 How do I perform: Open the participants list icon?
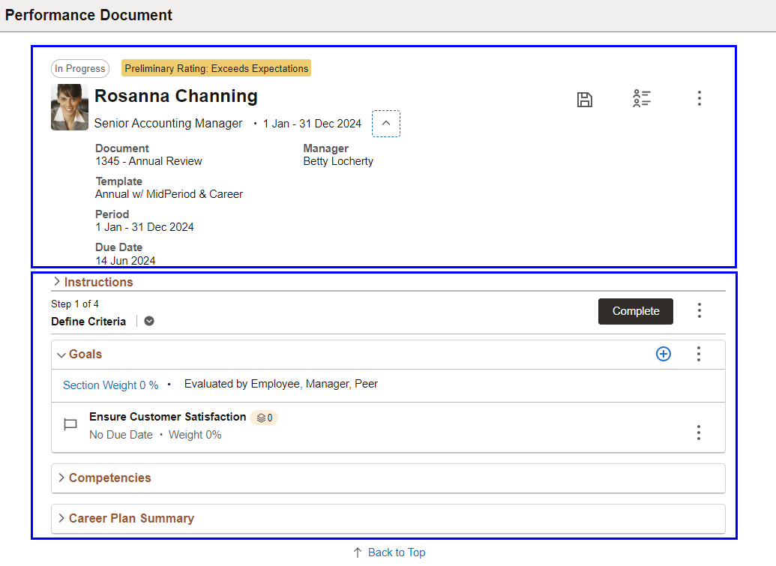tap(641, 98)
